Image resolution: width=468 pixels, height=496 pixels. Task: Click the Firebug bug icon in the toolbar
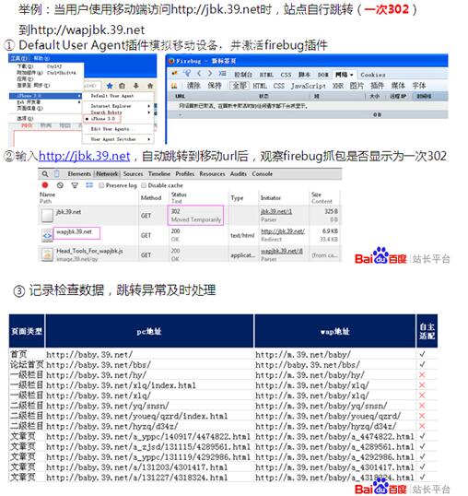click(174, 74)
